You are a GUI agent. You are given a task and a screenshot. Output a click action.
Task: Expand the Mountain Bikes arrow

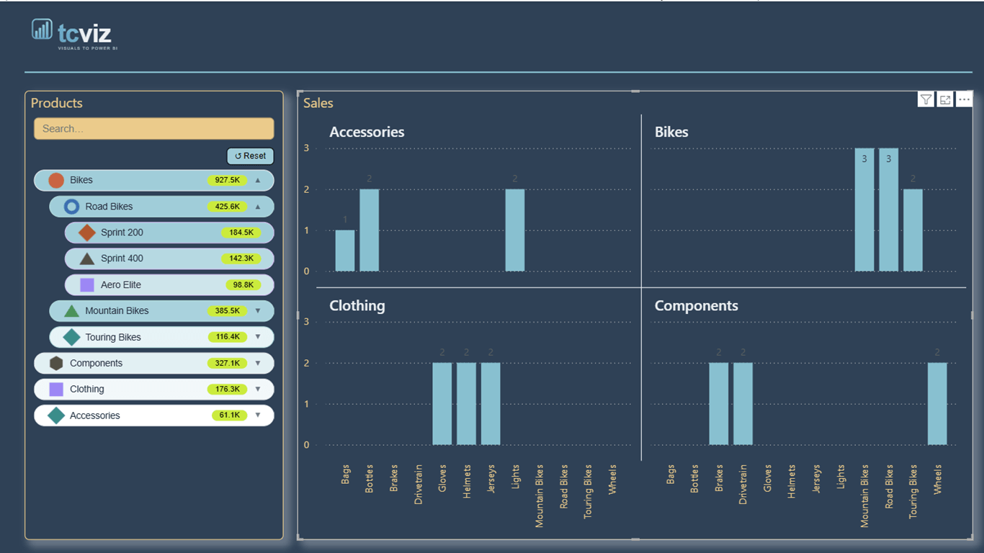coord(258,311)
